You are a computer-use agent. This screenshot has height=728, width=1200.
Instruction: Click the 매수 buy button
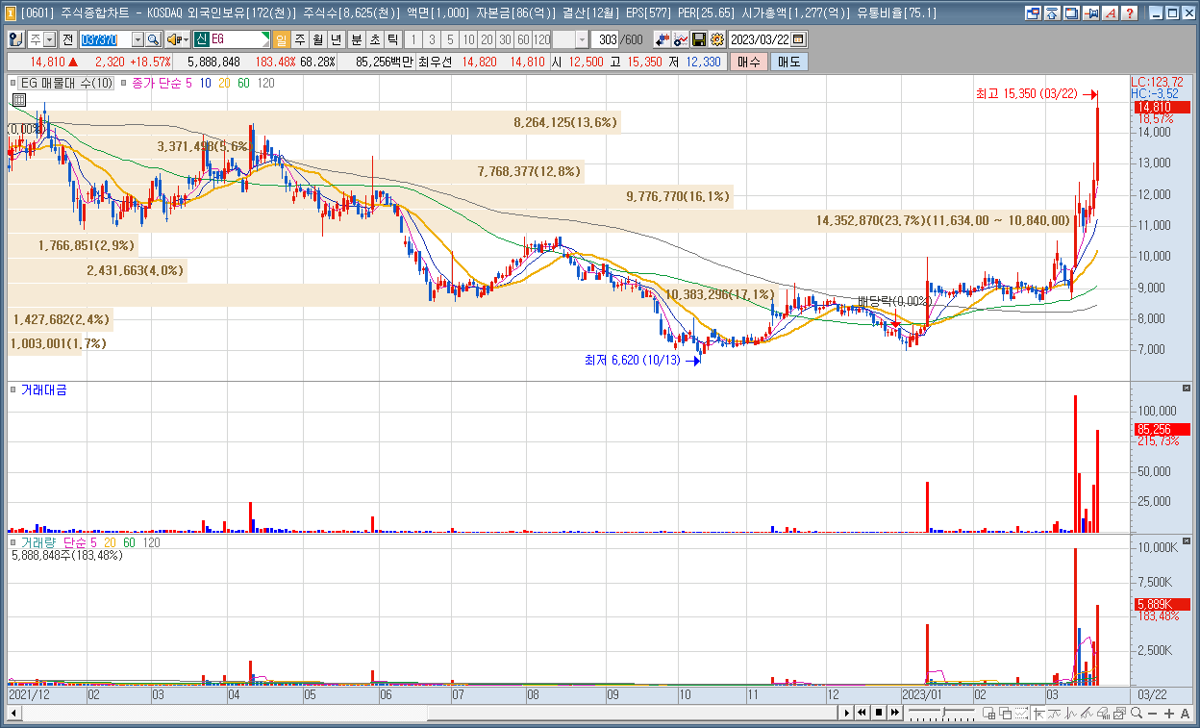749,62
